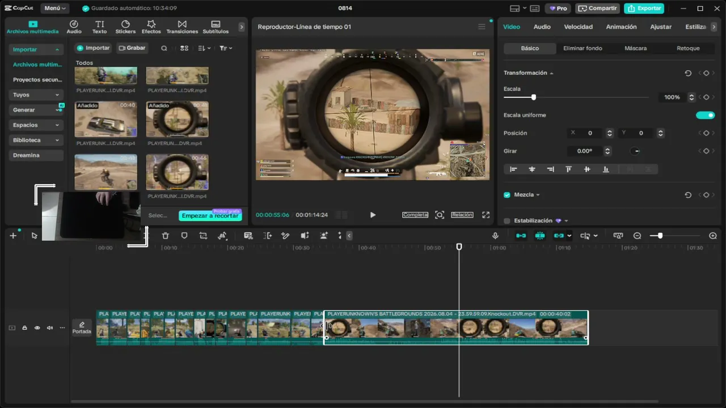Add marker with shield icon in timeline toolbar
Image resolution: width=726 pixels, height=408 pixels.
tap(184, 236)
